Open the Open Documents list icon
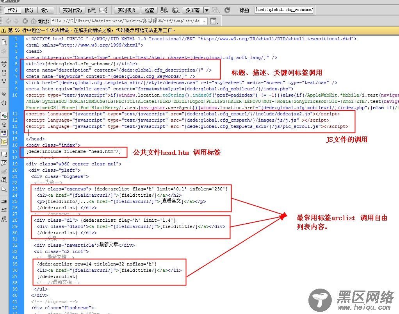Screen dimensions: 399x314 point(4,42)
